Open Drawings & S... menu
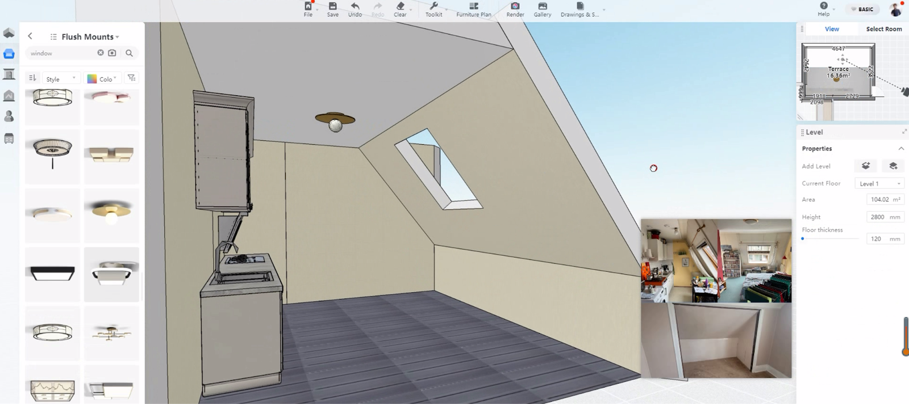 [579, 9]
